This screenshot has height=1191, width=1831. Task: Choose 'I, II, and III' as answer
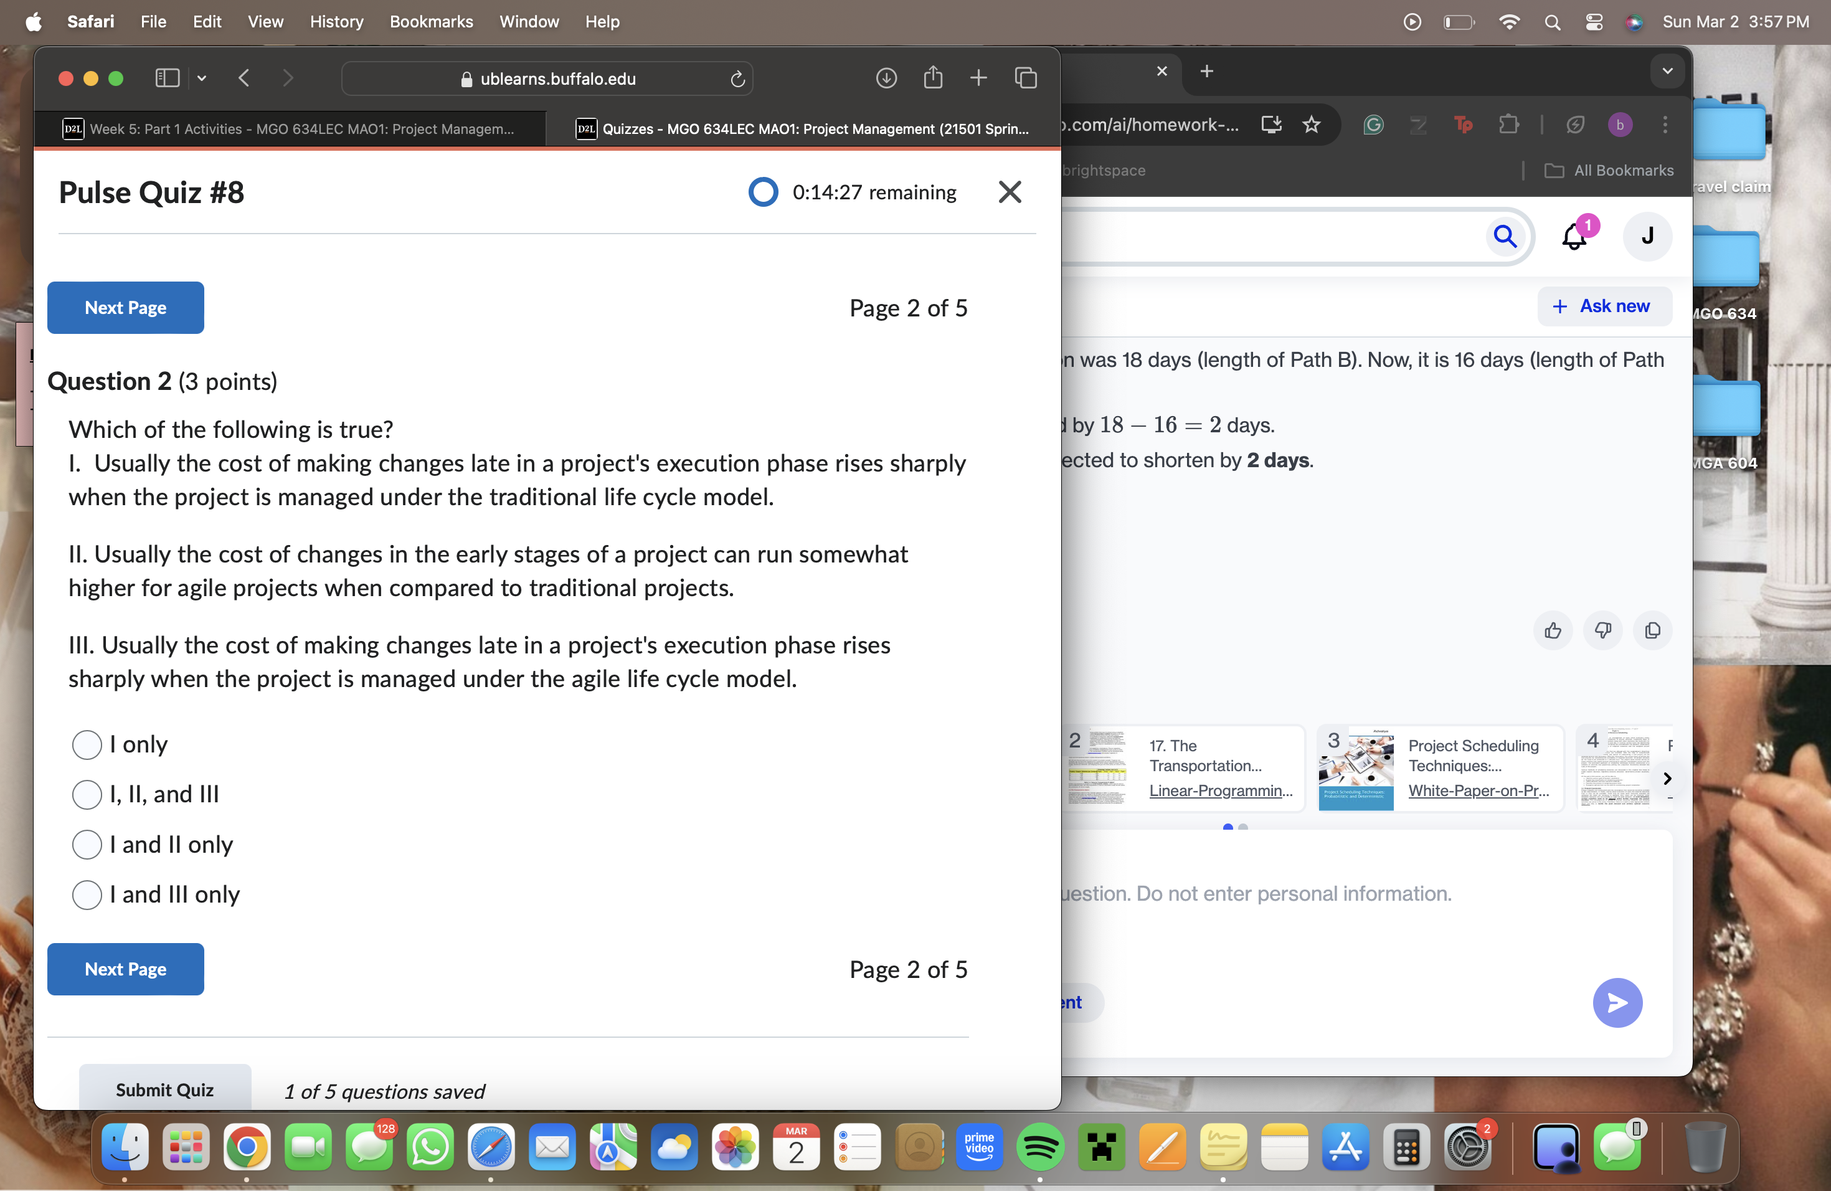(x=87, y=795)
